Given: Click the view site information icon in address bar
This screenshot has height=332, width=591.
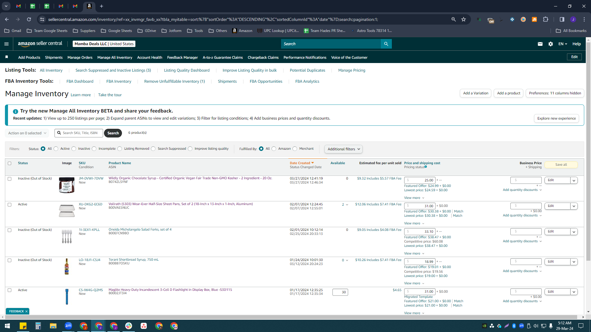Looking at the screenshot, I should (x=42, y=19).
